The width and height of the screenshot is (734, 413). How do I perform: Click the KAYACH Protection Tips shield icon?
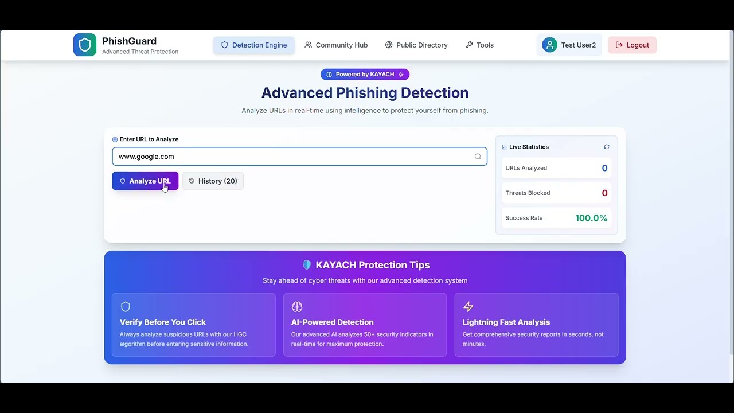306,265
